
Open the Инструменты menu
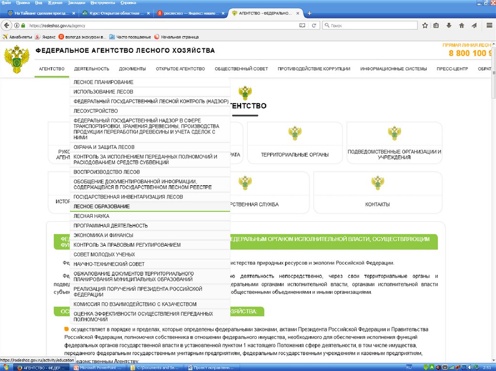[103, 3]
